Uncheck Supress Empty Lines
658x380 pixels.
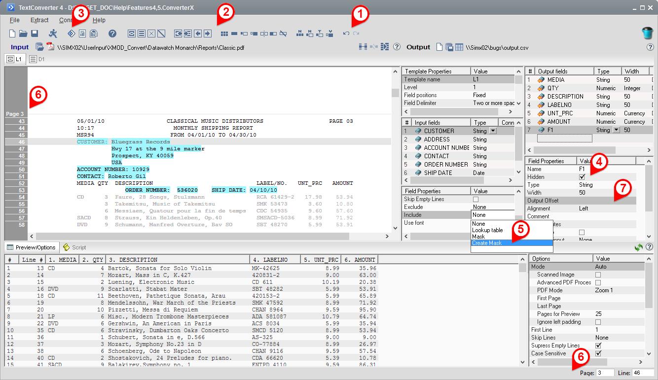[598, 345]
